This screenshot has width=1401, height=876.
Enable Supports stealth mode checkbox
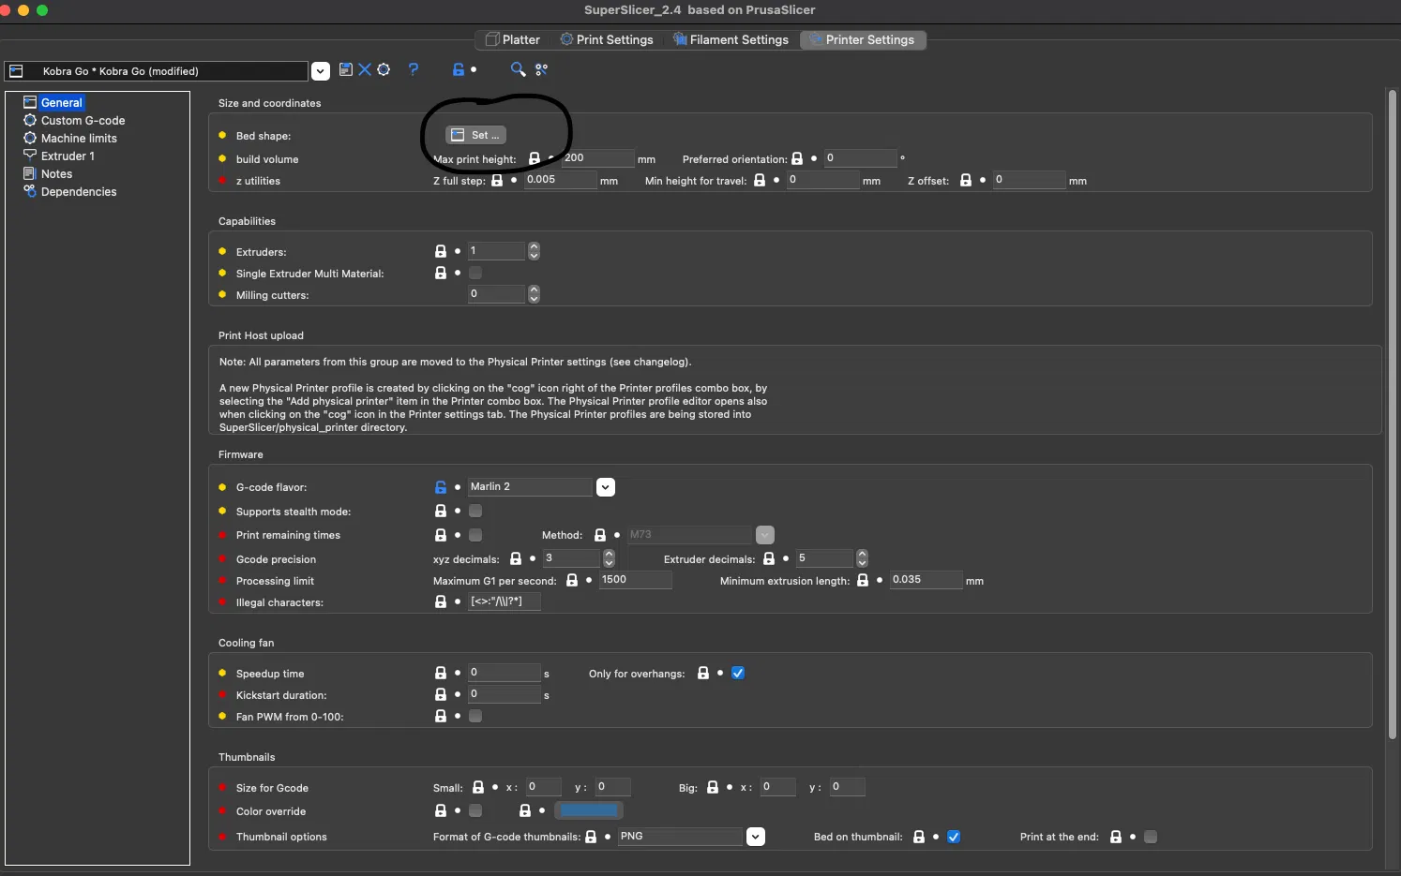tap(475, 511)
